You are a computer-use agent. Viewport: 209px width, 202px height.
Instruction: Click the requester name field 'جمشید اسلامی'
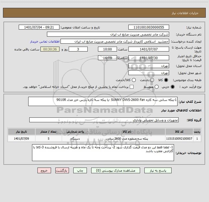click(115, 41)
